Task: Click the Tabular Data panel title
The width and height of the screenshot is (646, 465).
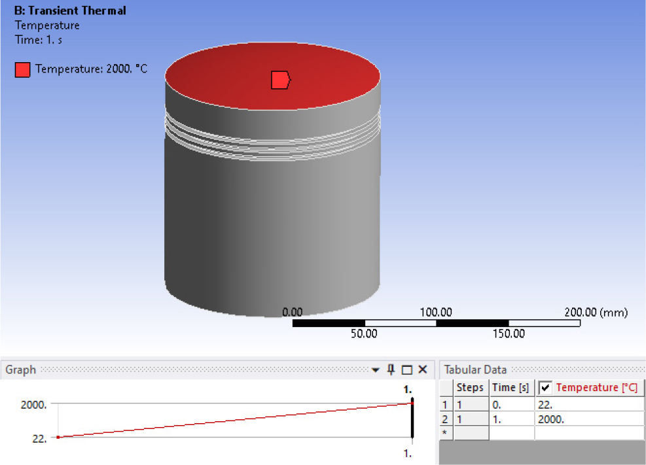Action: (x=475, y=370)
